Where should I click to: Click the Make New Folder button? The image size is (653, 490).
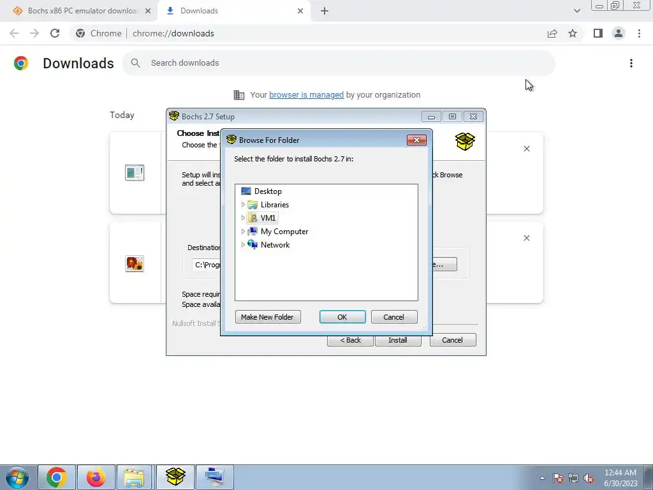(x=268, y=317)
